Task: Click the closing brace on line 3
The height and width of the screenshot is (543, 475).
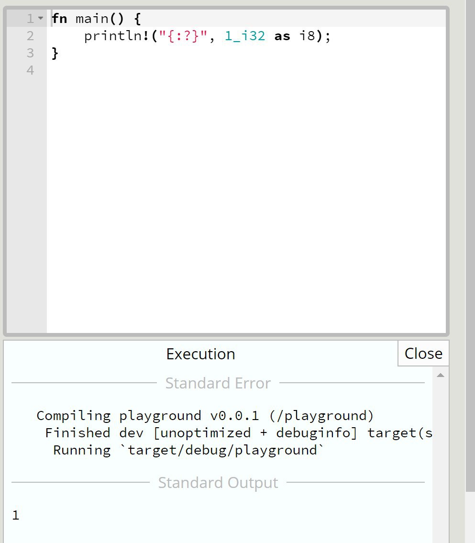Action: (55, 53)
